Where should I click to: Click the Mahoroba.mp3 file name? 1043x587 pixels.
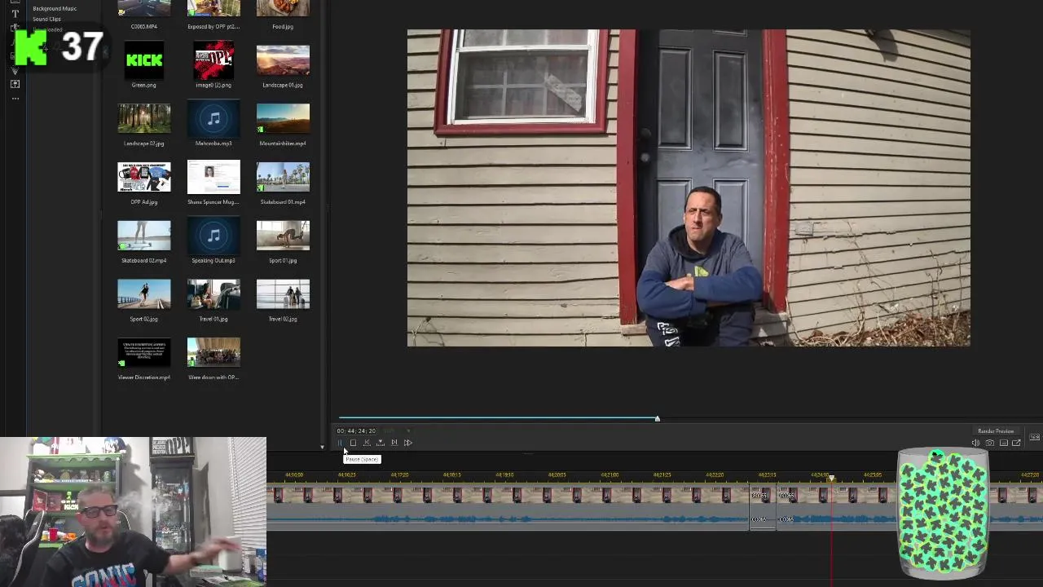[213, 143]
